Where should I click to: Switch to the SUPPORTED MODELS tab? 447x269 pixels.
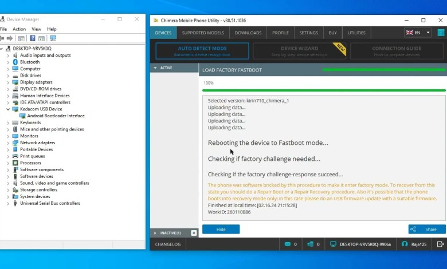(203, 33)
